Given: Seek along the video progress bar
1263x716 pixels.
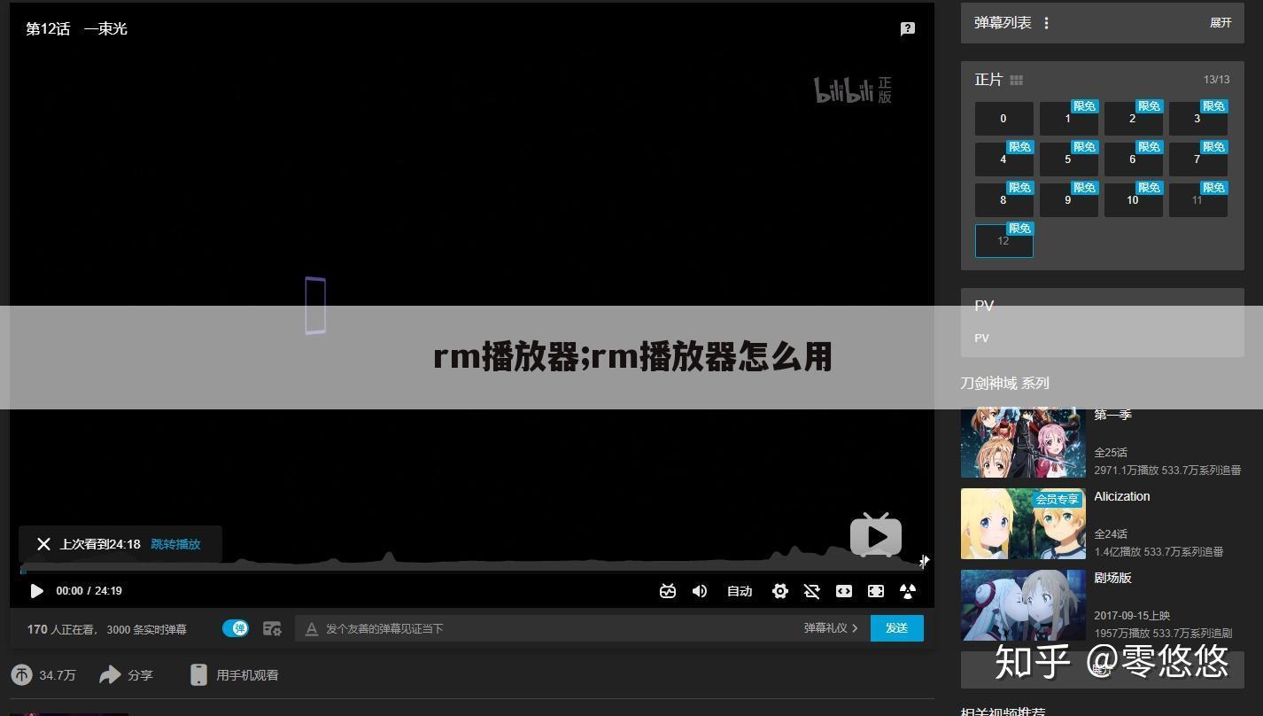Looking at the screenshot, I should [471, 571].
